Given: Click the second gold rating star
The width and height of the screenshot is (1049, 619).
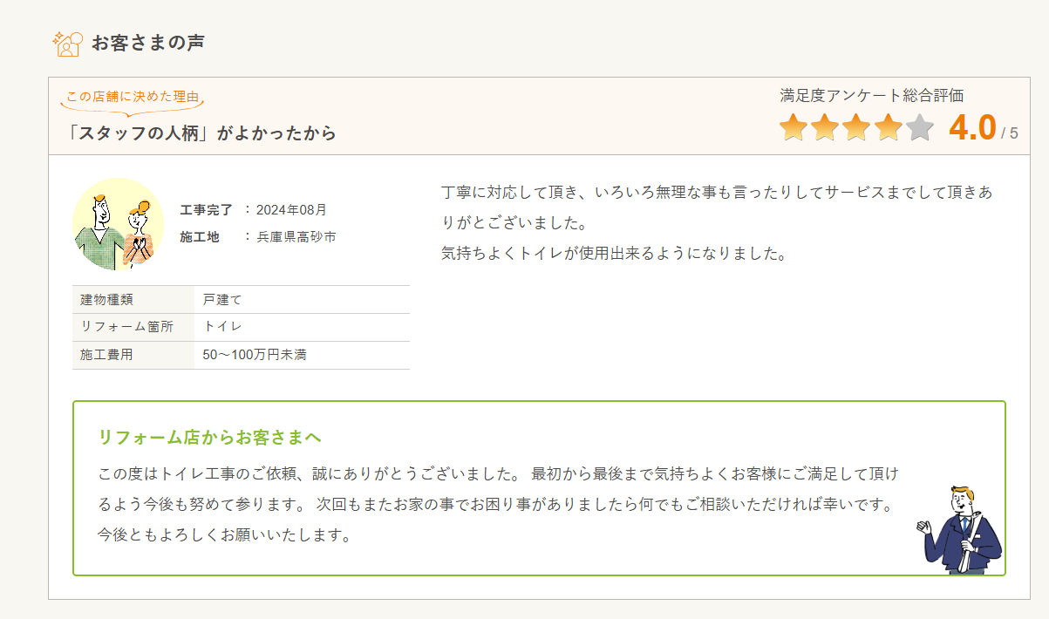Looking at the screenshot, I should pyautogui.click(x=825, y=127).
